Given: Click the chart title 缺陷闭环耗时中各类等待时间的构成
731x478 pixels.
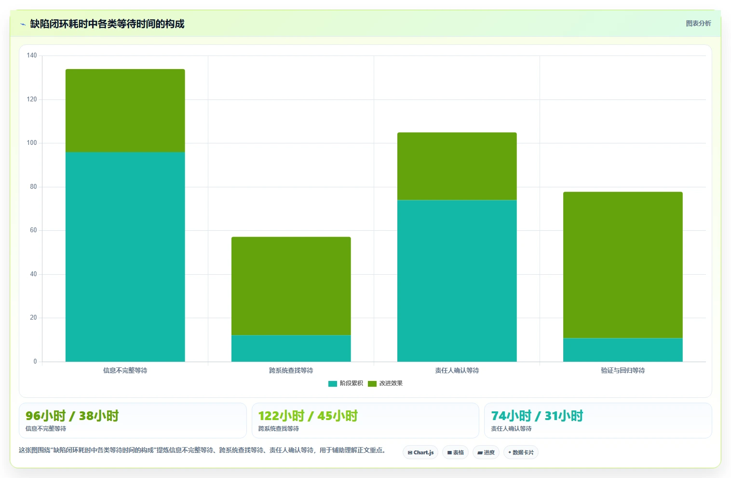Looking at the screenshot, I should point(107,24).
